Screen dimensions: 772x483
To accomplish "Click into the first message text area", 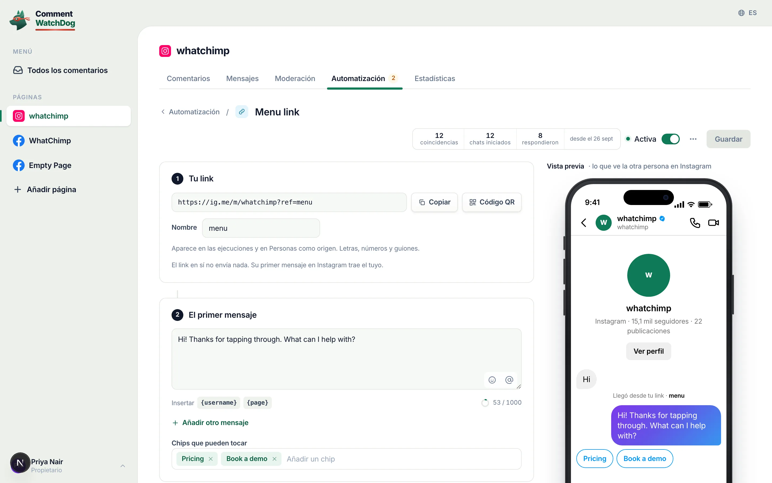I will 346,359.
